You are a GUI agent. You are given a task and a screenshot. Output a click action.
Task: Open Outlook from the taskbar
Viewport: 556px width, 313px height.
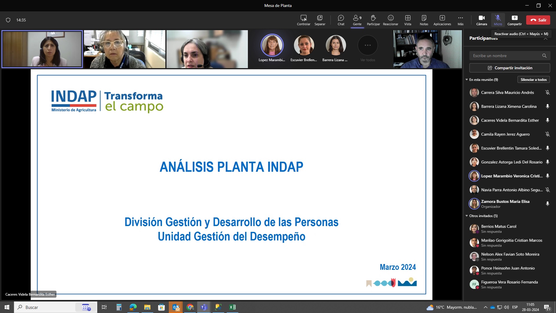click(176, 307)
